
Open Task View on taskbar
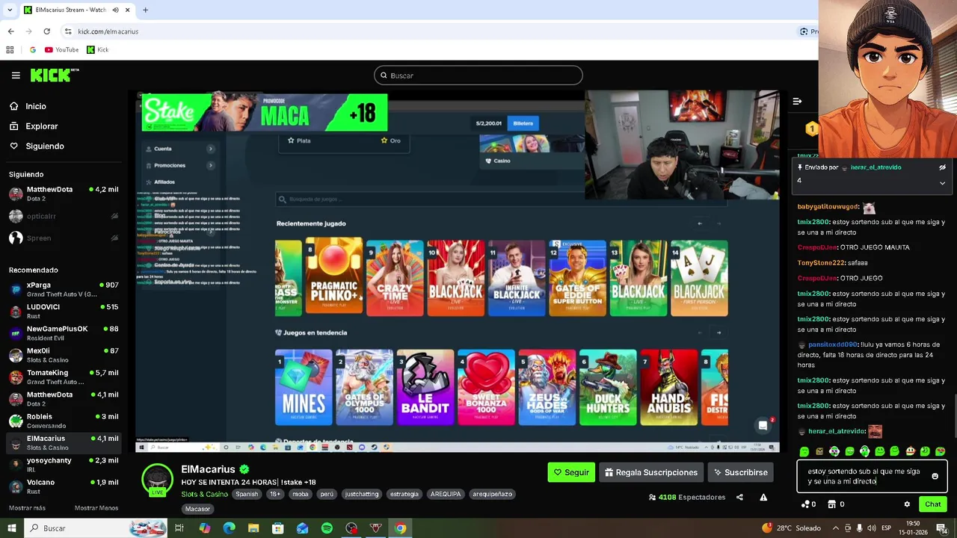point(179,528)
